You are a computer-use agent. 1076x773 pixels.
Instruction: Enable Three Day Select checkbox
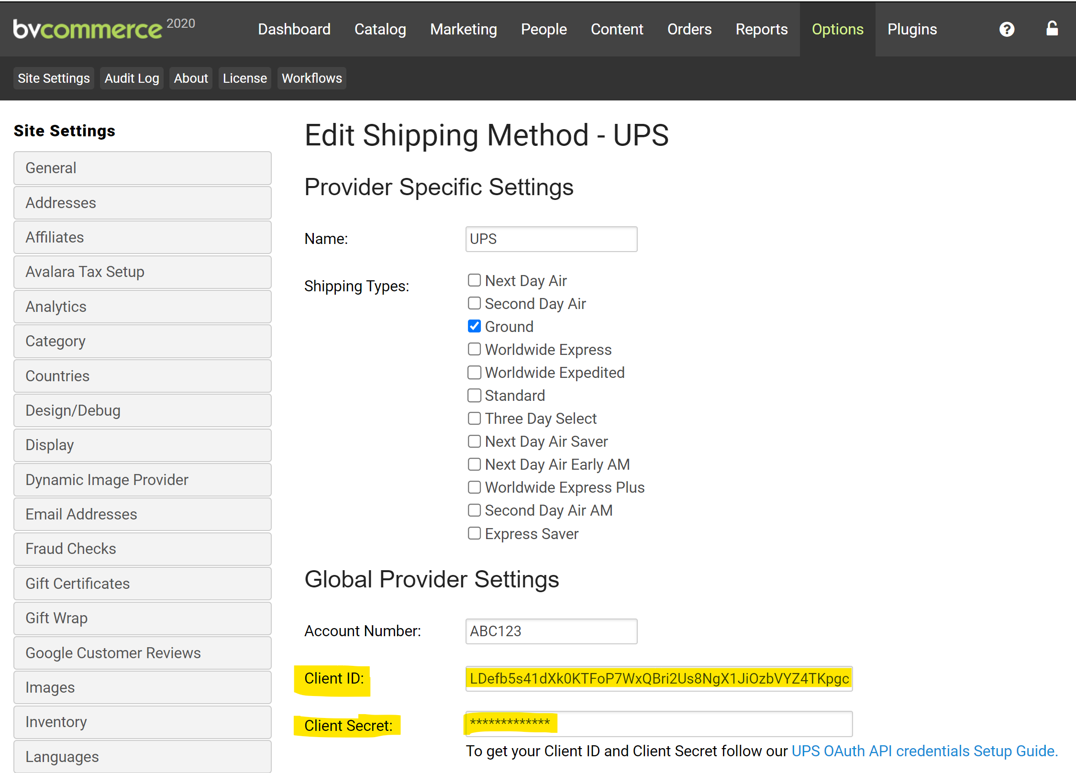point(474,418)
